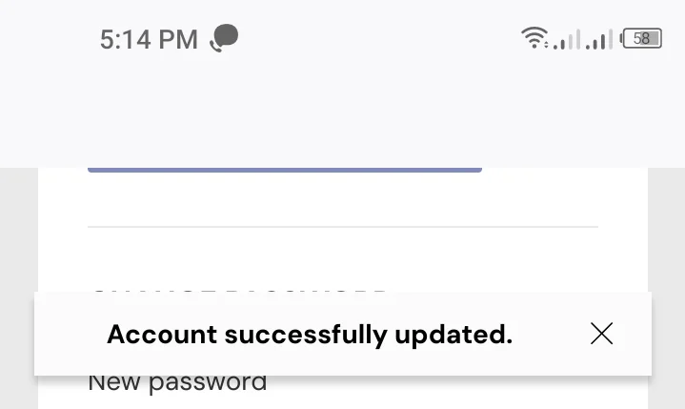Click the purple button edge above divider
The image size is (685, 409).
pyautogui.click(x=285, y=170)
